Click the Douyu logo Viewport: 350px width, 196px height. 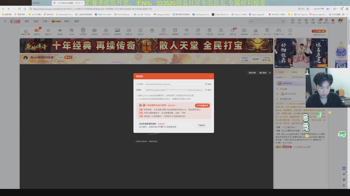pos(15,21)
